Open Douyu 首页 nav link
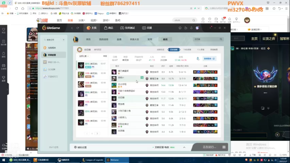The height and width of the screenshot is (163, 290). tap(59, 20)
